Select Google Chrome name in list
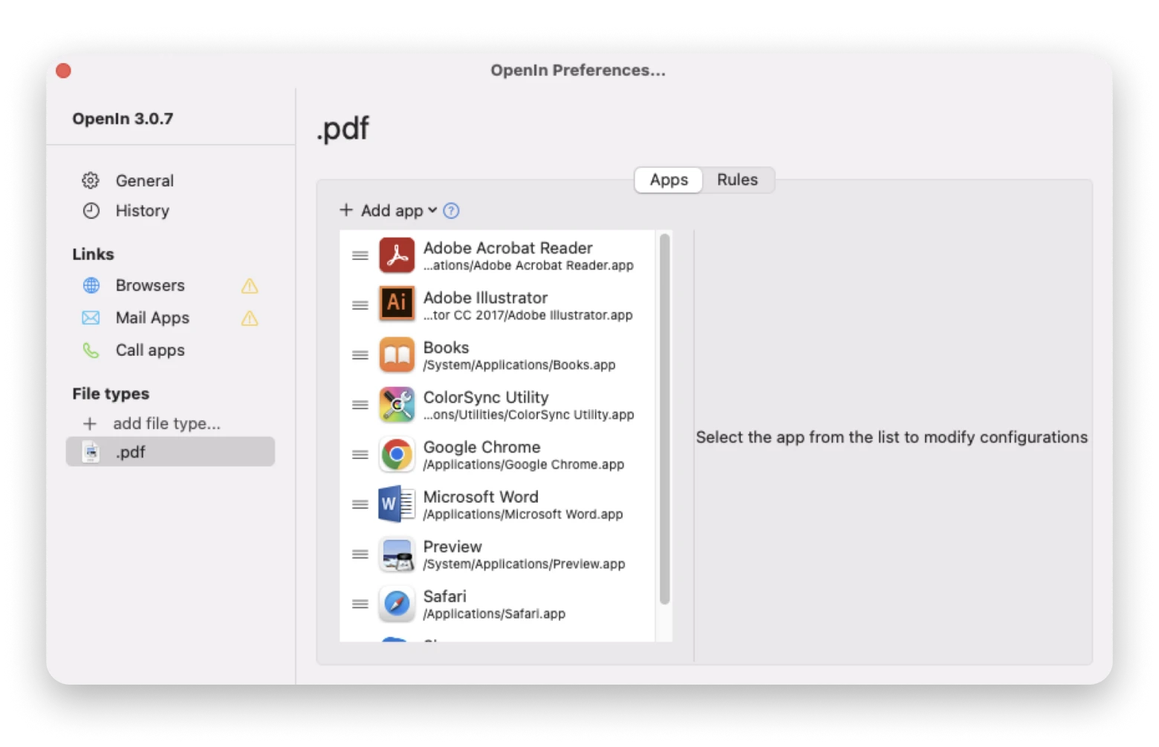This screenshot has height=747, width=1159. [481, 447]
